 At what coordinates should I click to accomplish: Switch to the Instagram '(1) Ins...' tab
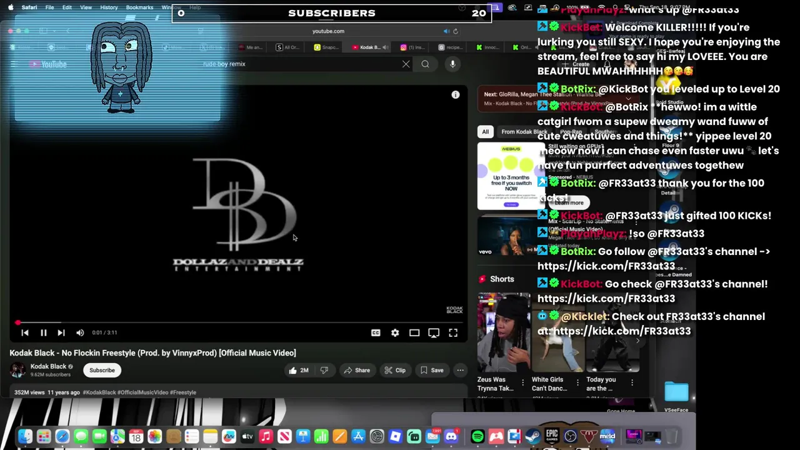(x=412, y=47)
